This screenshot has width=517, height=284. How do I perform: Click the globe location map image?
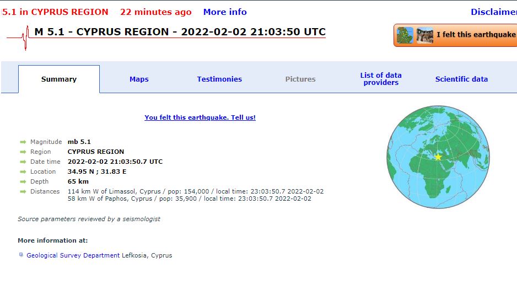click(x=438, y=157)
